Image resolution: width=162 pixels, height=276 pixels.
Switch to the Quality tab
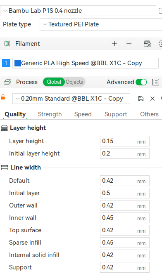click(x=15, y=114)
